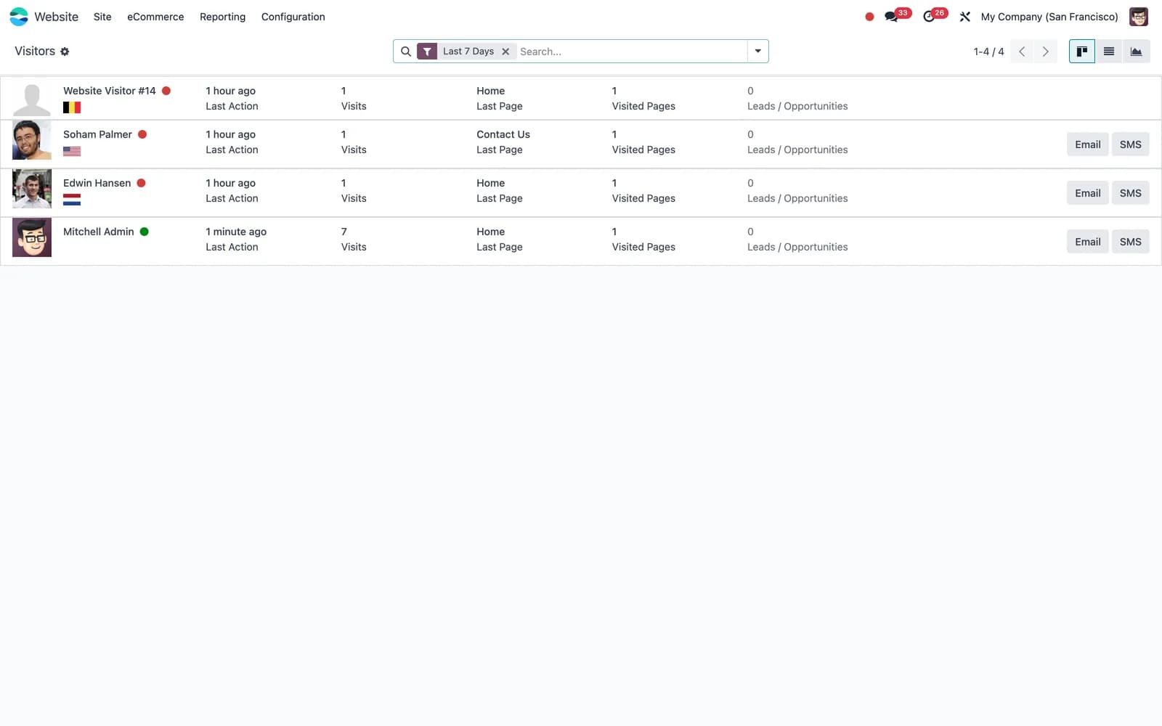Open the Configuration menu
The width and height of the screenshot is (1162, 726).
293,17
